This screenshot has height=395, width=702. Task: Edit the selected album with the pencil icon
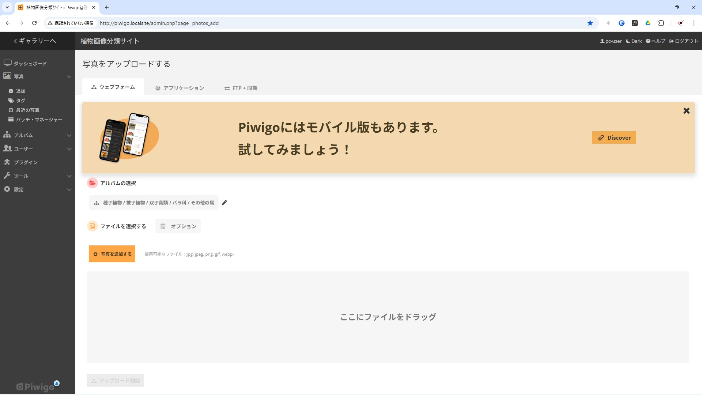coord(224,202)
